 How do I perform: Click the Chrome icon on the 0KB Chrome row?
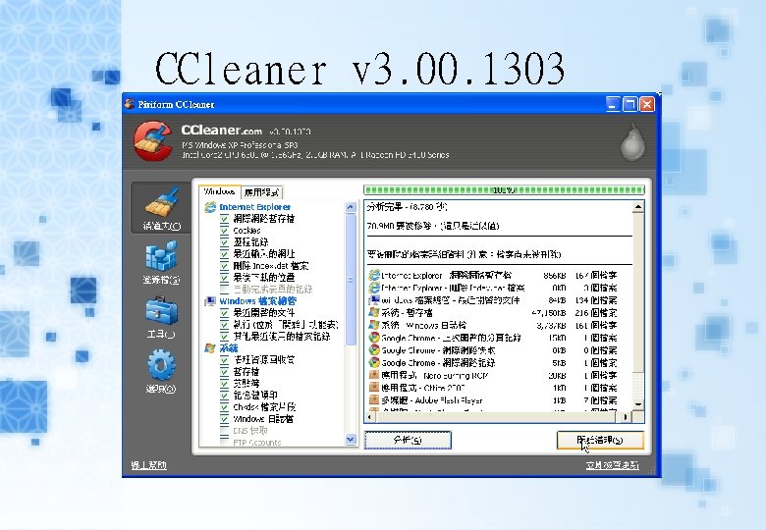(374, 350)
